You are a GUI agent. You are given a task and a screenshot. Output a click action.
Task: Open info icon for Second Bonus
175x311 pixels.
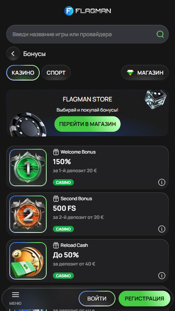[x=162, y=229]
